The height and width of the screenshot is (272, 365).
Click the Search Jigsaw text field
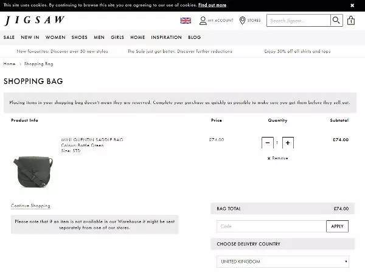[299, 21]
